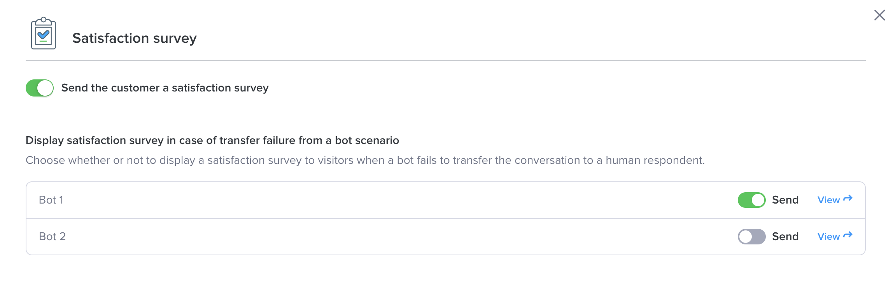Close the Satisfaction survey panel
Viewport: 893px width, 281px height.
coord(879,15)
